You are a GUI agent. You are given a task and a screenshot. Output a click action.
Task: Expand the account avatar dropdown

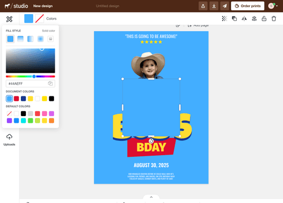[273, 6]
